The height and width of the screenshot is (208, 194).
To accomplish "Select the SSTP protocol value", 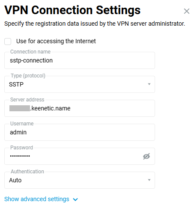I will click(x=16, y=84).
